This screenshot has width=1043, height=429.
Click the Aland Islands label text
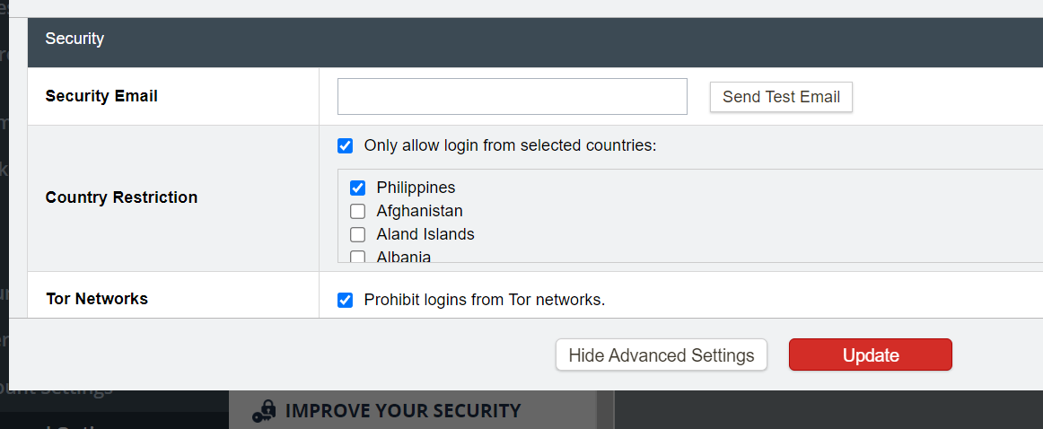(425, 234)
